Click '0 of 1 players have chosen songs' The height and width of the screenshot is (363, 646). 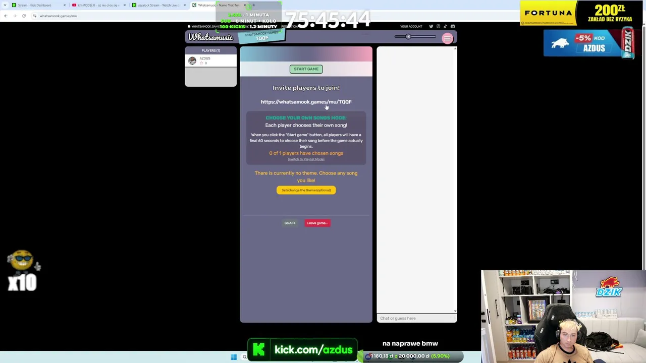(306, 153)
